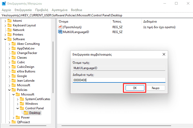Image resolution: width=193 pixels, height=128 pixels.
Task: Collapse the Control Panel key
Action: point(17,109)
